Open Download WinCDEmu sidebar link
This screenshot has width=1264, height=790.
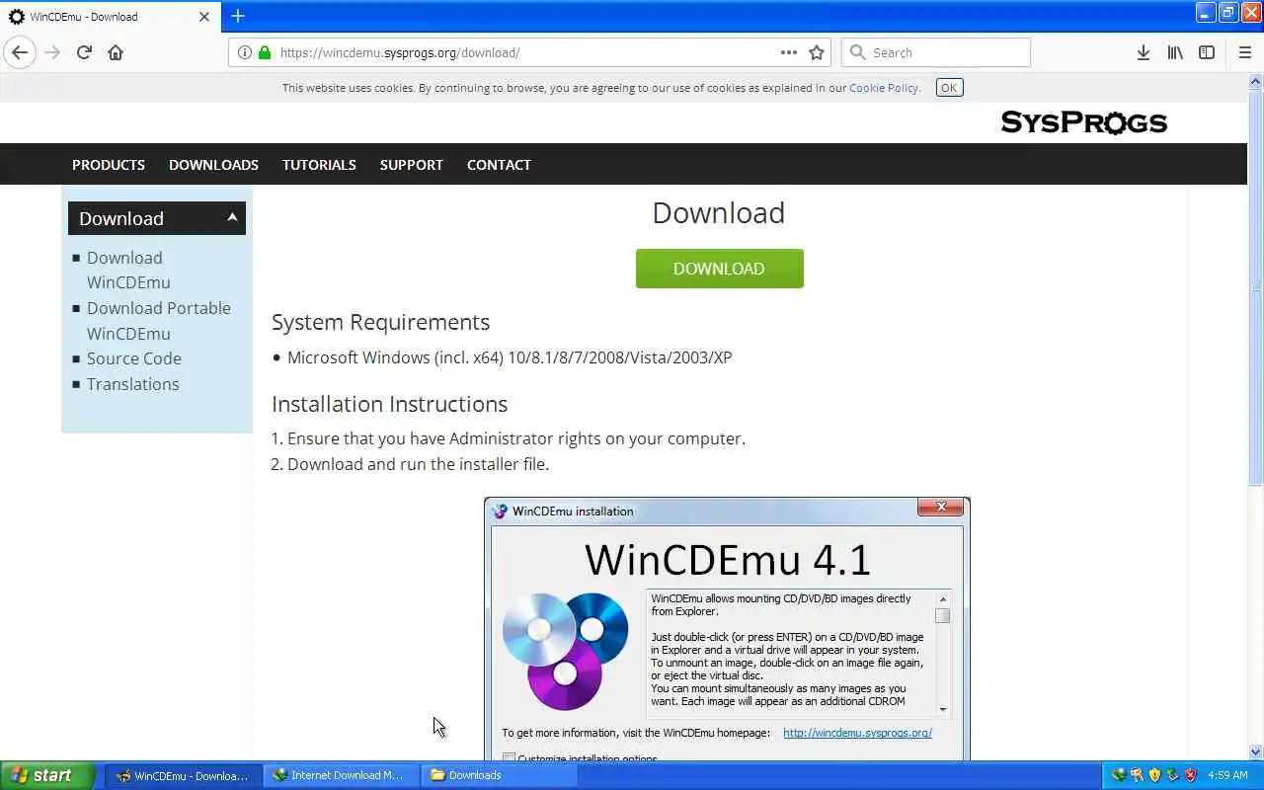tap(128, 270)
